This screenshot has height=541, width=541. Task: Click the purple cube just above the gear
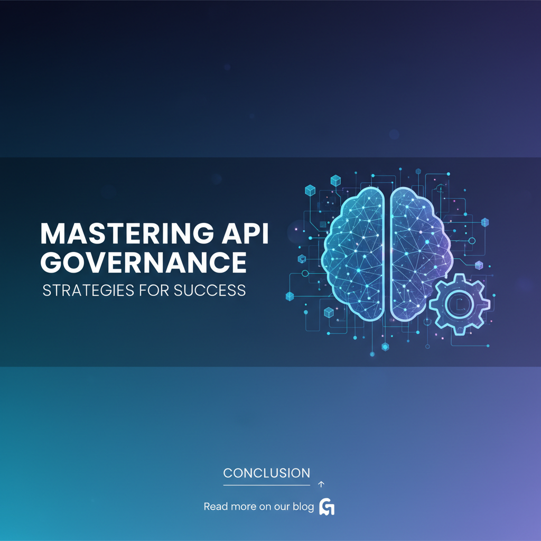tap(479, 265)
